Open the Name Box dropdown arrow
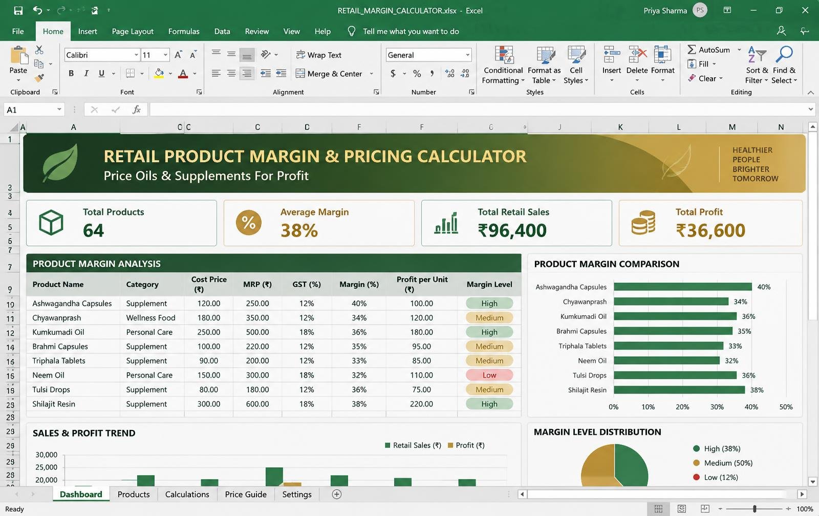 click(x=59, y=110)
